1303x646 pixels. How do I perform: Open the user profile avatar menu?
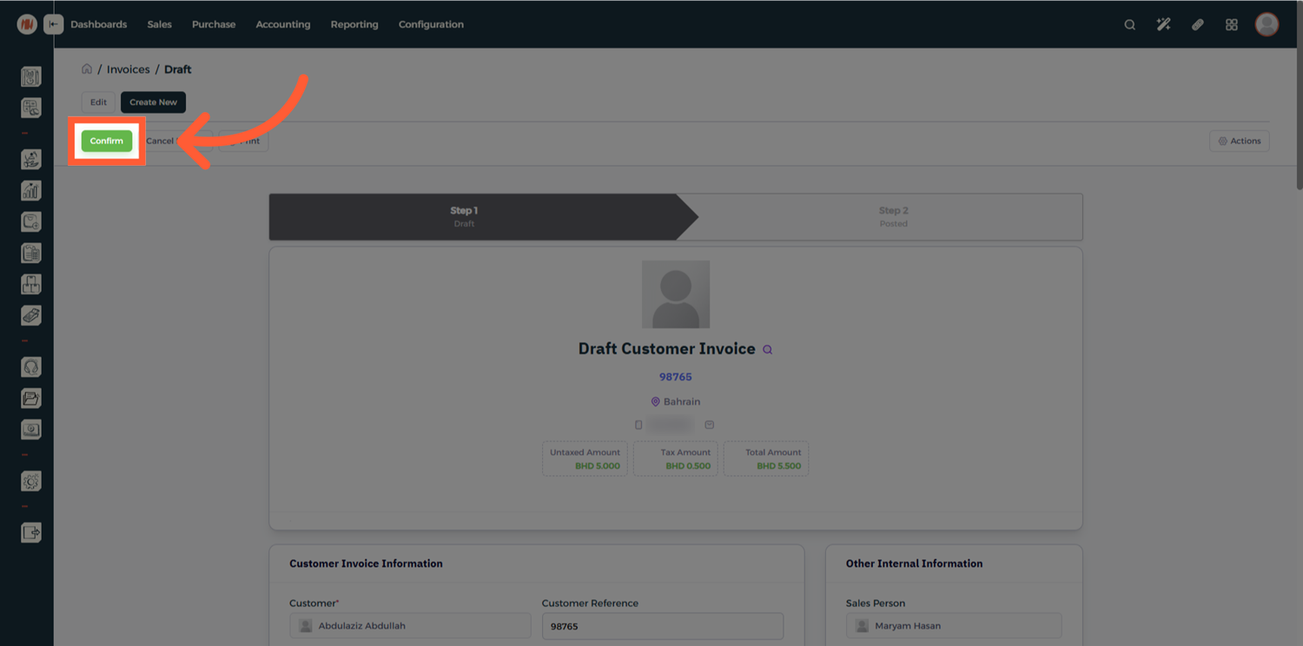point(1267,24)
